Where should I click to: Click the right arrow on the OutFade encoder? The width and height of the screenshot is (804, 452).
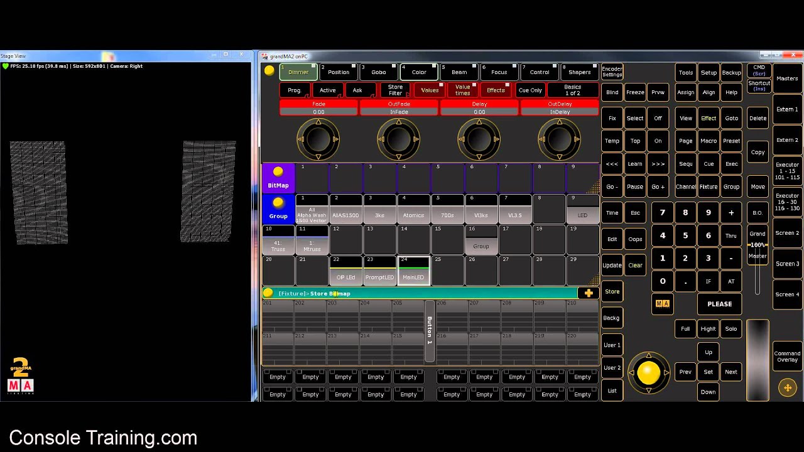click(x=416, y=139)
